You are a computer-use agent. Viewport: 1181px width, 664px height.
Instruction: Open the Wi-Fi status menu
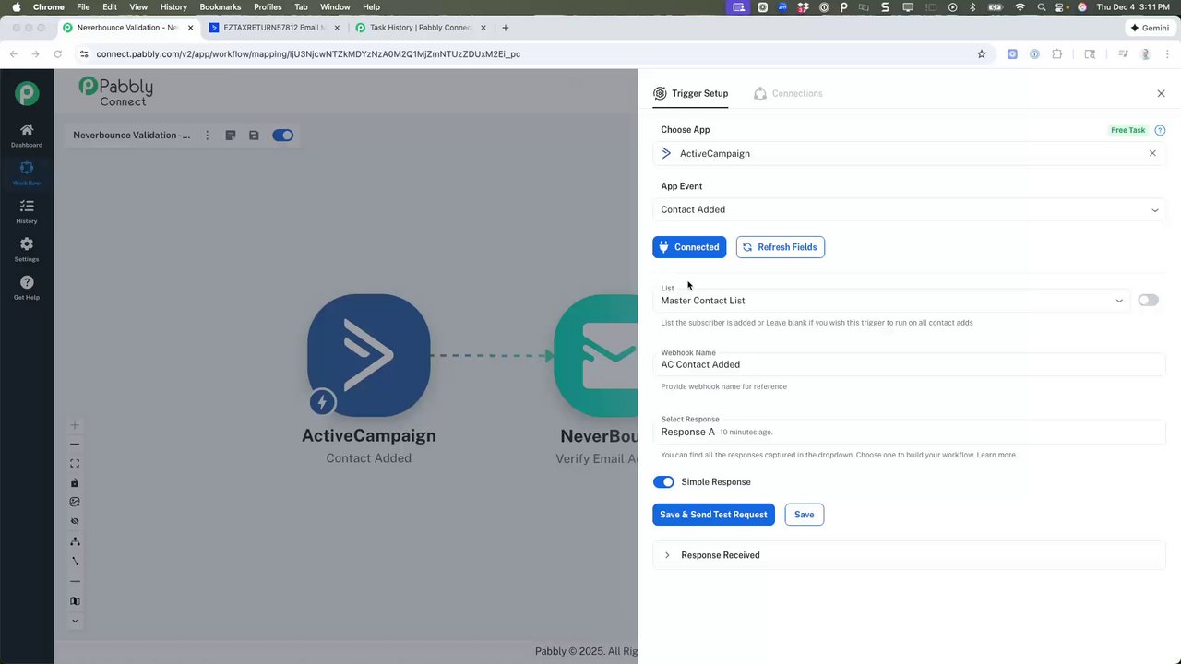click(1020, 6)
